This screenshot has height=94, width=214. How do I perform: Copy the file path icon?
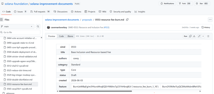[x=127, y=20]
